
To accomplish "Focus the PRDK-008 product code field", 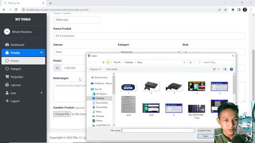I will point(76,20).
